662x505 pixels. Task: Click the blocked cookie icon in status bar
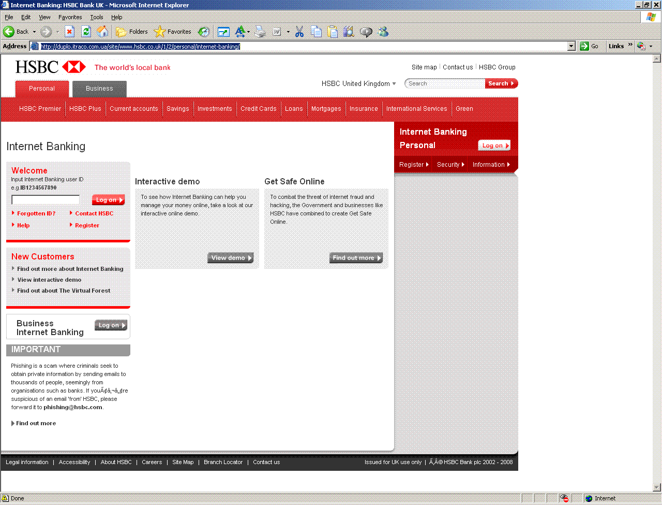564,498
